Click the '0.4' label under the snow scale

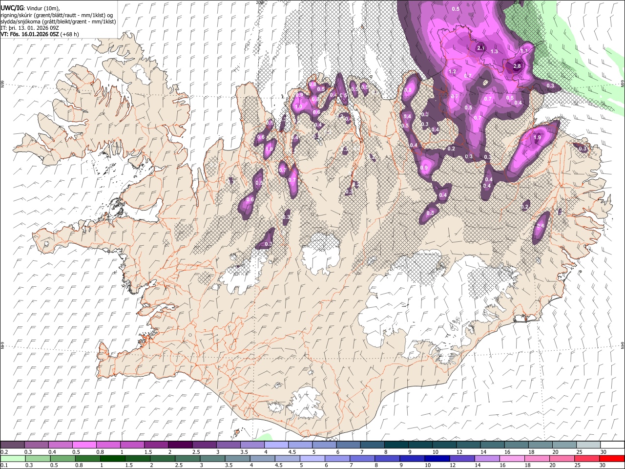point(52,452)
